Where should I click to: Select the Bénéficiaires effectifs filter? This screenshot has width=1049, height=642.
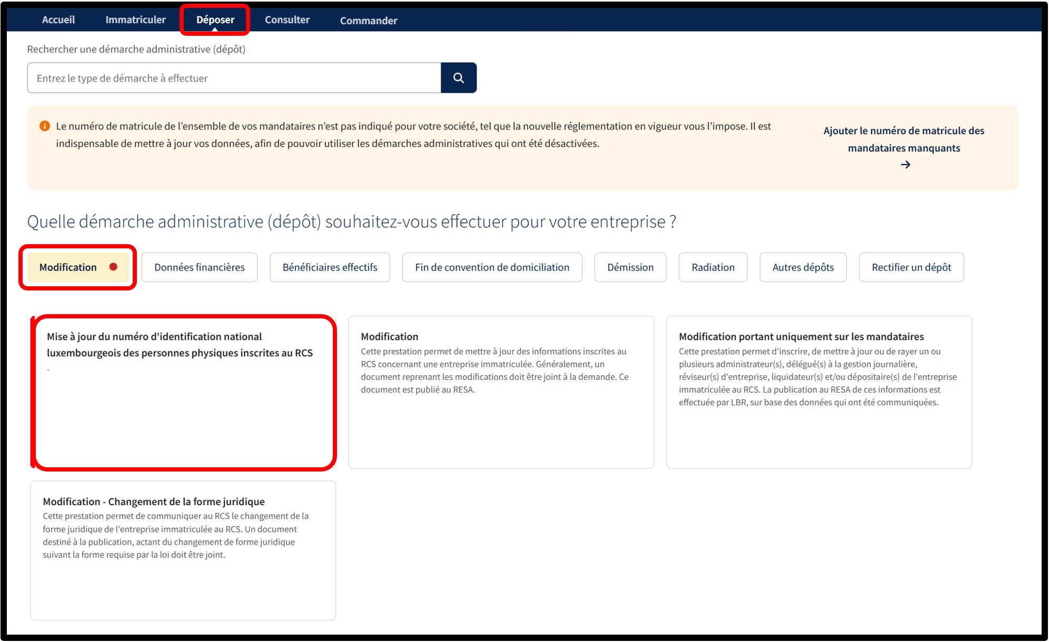point(330,267)
